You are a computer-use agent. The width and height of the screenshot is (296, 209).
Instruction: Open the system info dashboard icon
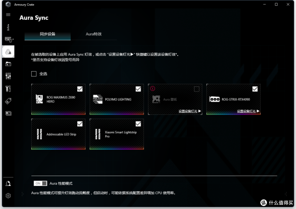[8, 27]
